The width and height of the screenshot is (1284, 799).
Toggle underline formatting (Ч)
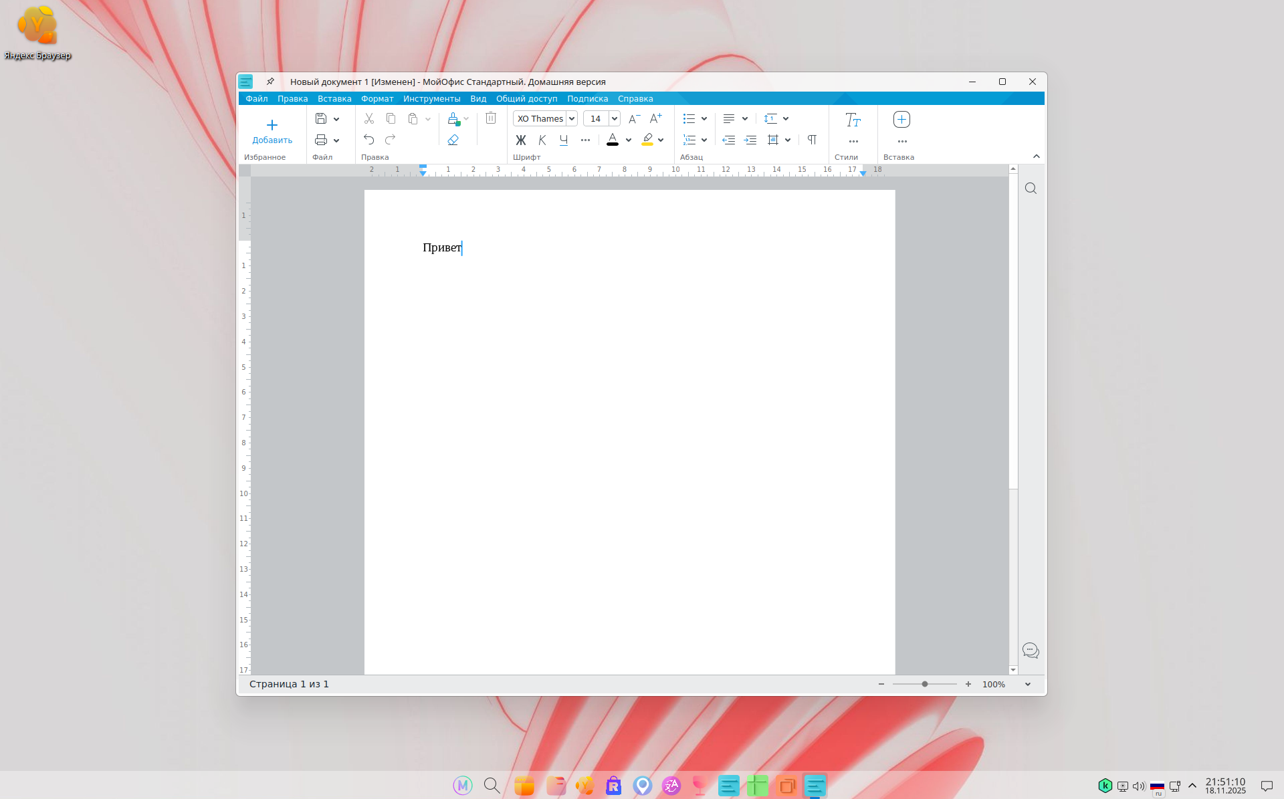(564, 140)
